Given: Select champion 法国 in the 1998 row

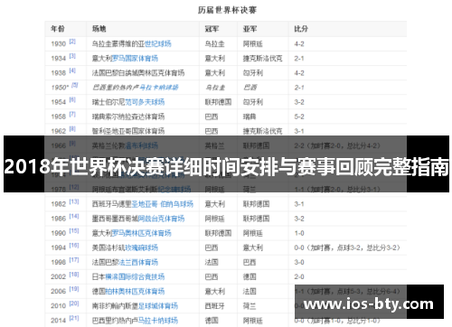Looking at the screenshot, I should tap(212, 262).
